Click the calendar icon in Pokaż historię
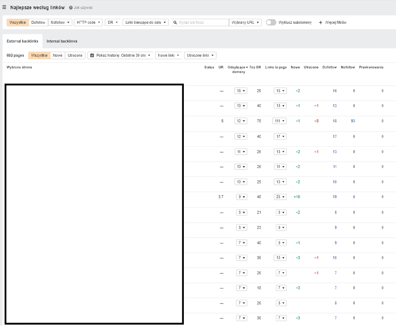The width and height of the screenshot is (396, 326). 92,55
